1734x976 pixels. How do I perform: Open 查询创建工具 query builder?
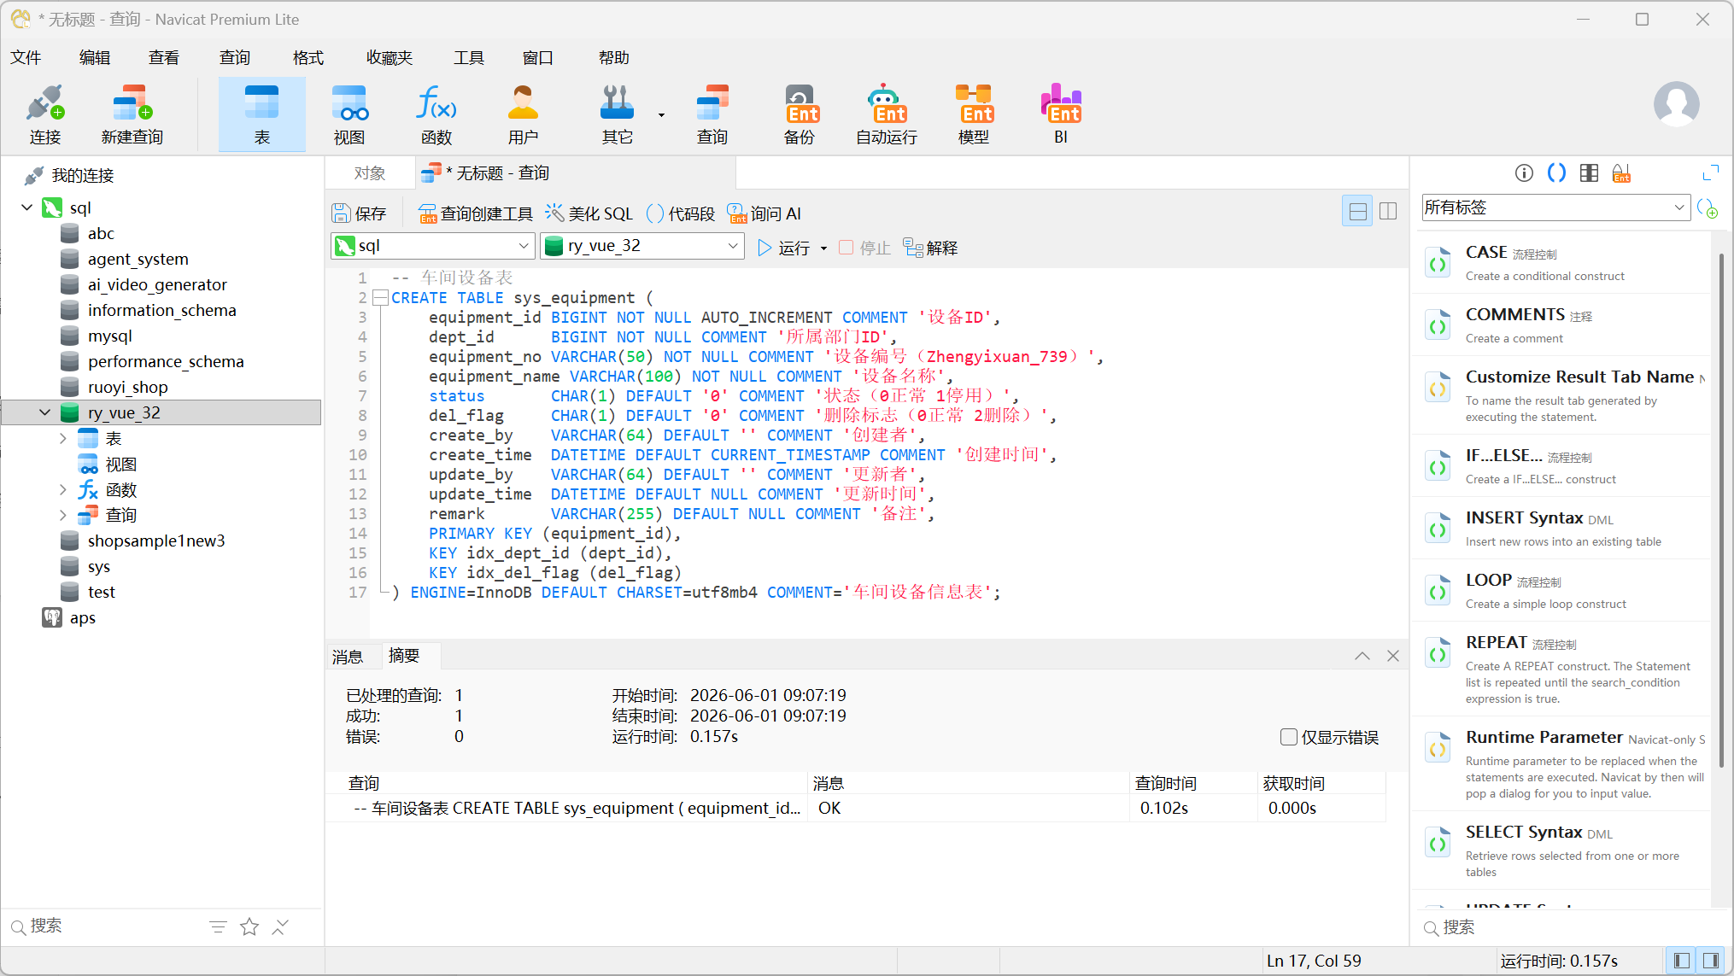pyautogui.click(x=476, y=213)
